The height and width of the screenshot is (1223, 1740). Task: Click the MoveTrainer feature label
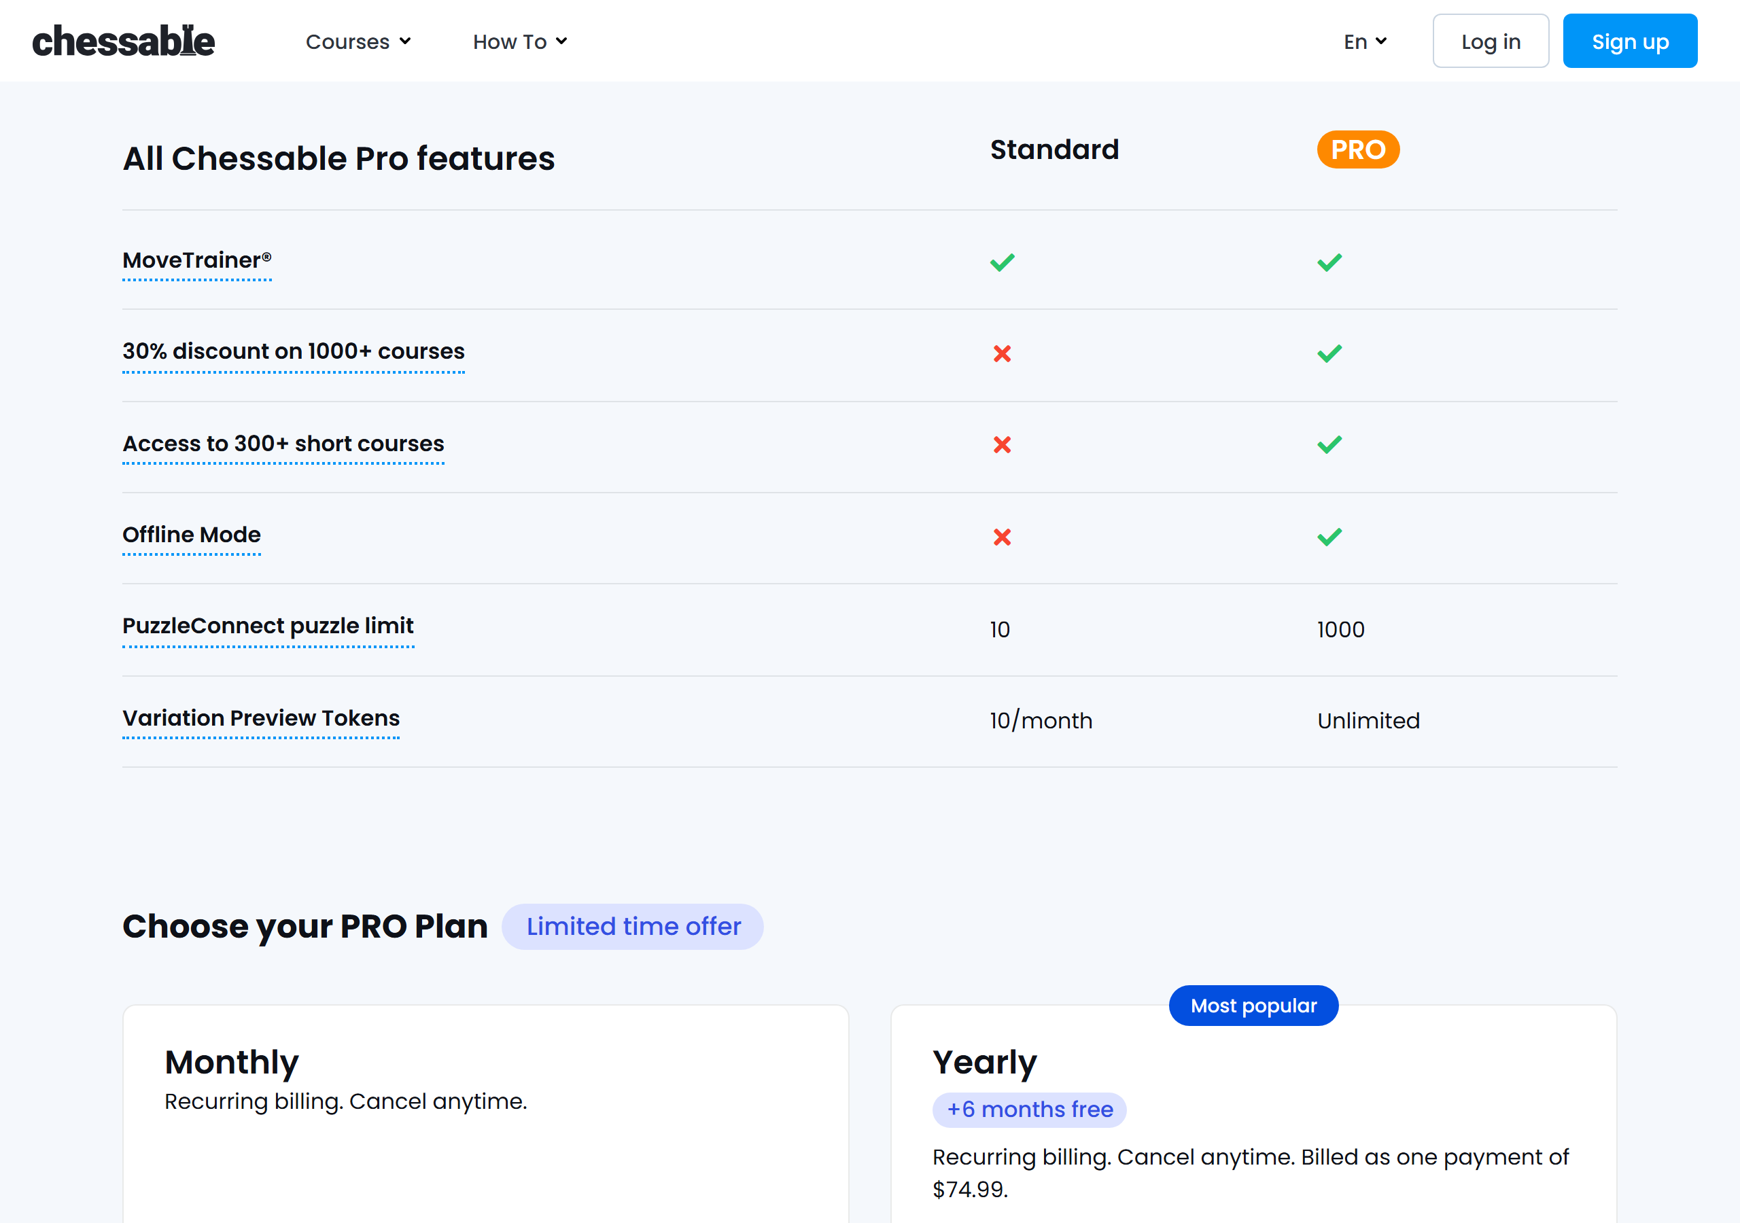point(197,261)
